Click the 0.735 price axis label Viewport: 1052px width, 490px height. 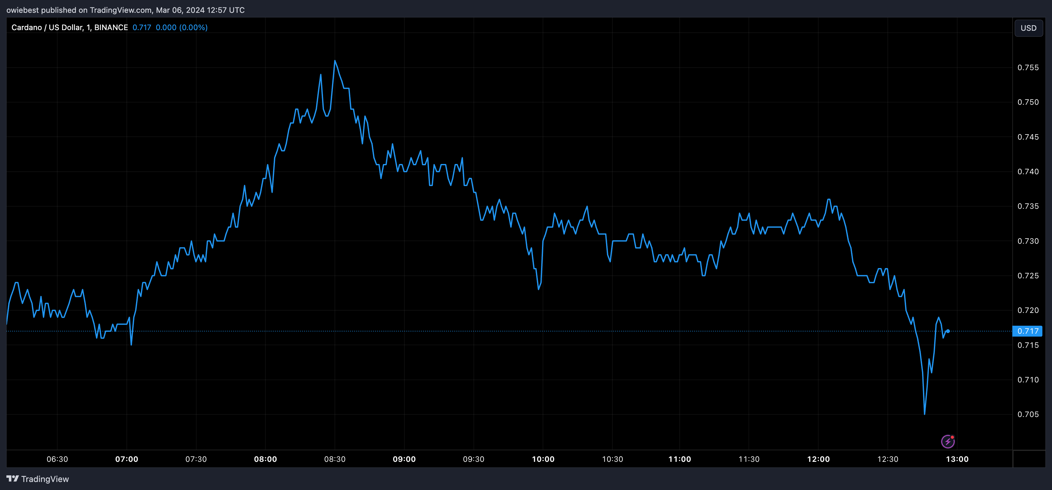pyautogui.click(x=1028, y=206)
